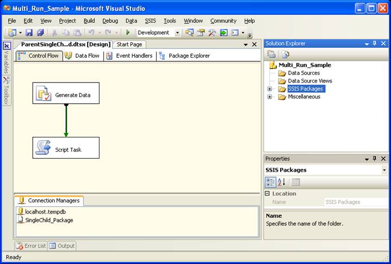Open the Debug menu
The image size is (391, 264).
point(110,21)
